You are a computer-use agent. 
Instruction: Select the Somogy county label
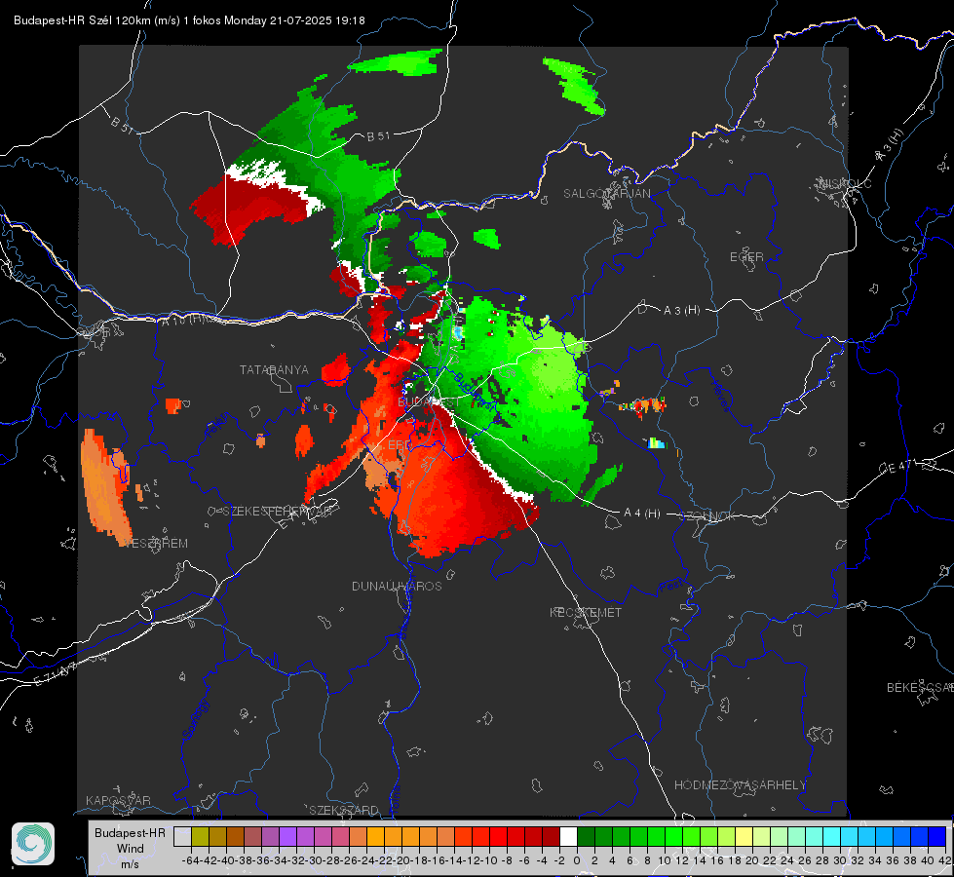pos(195,720)
